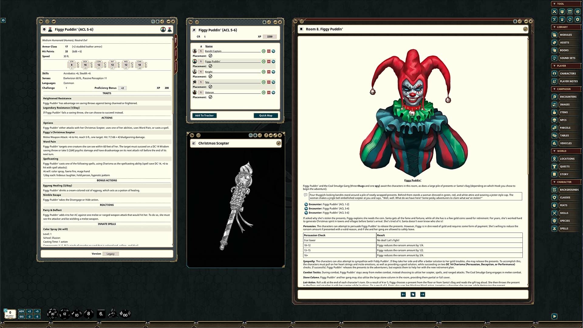Open the Spells list under Character
The height and width of the screenshot is (328, 583).
564,228
